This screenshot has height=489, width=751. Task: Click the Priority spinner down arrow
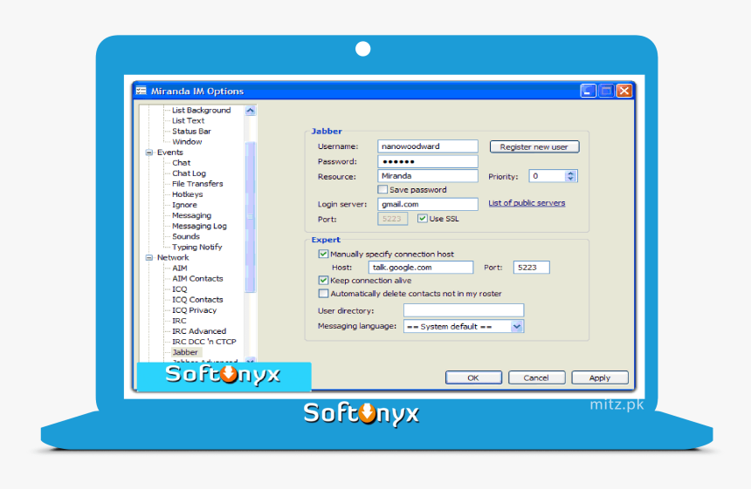point(570,179)
